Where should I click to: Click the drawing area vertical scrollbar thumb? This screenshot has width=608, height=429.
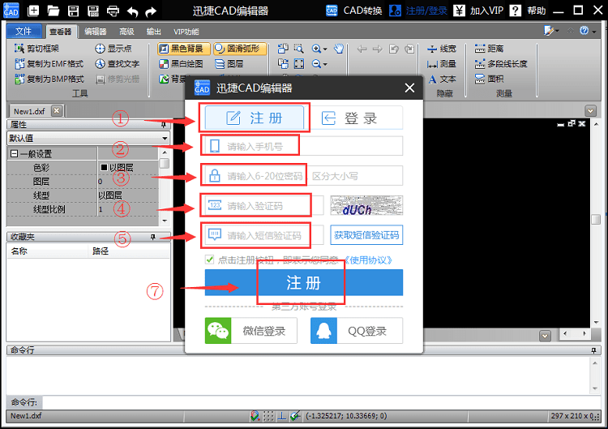[596, 220]
